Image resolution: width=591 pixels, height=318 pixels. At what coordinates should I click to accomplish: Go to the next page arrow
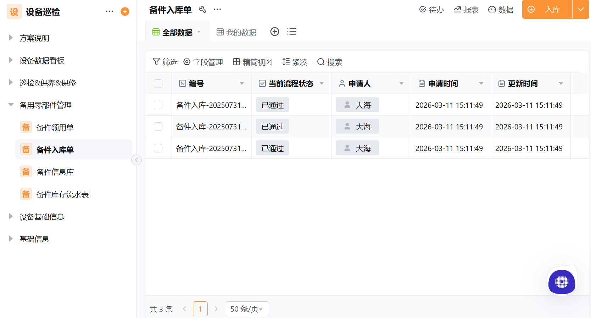point(216,309)
